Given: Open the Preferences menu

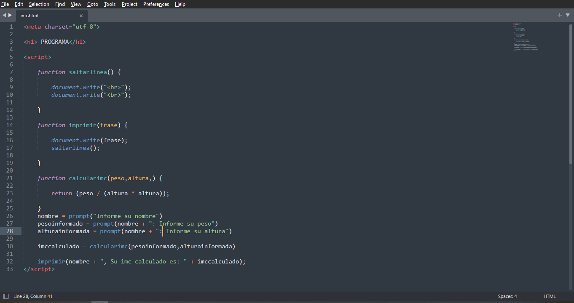Looking at the screenshot, I should tap(156, 4).
